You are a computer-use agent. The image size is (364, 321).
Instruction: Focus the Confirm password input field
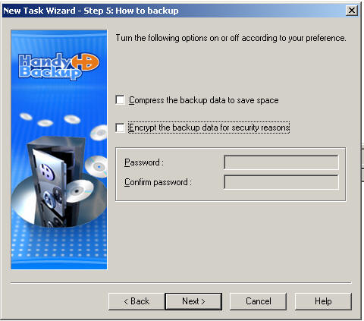coord(281,182)
